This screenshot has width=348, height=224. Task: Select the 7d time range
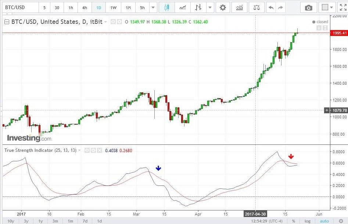point(85,221)
